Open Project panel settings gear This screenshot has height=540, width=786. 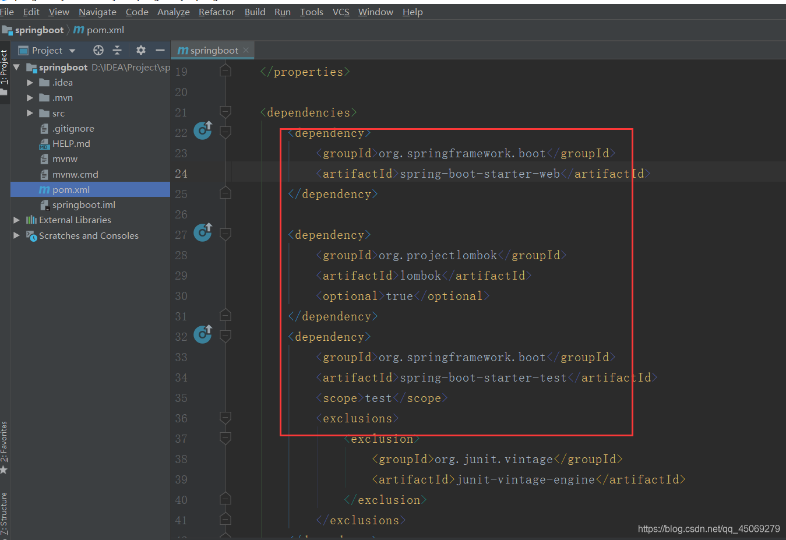coord(141,50)
